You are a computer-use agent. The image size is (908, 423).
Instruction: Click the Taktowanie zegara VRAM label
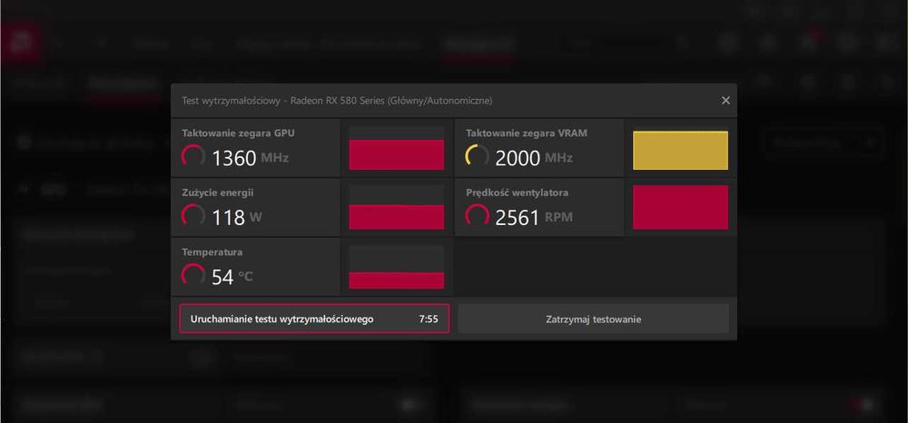[x=527, y=133]
